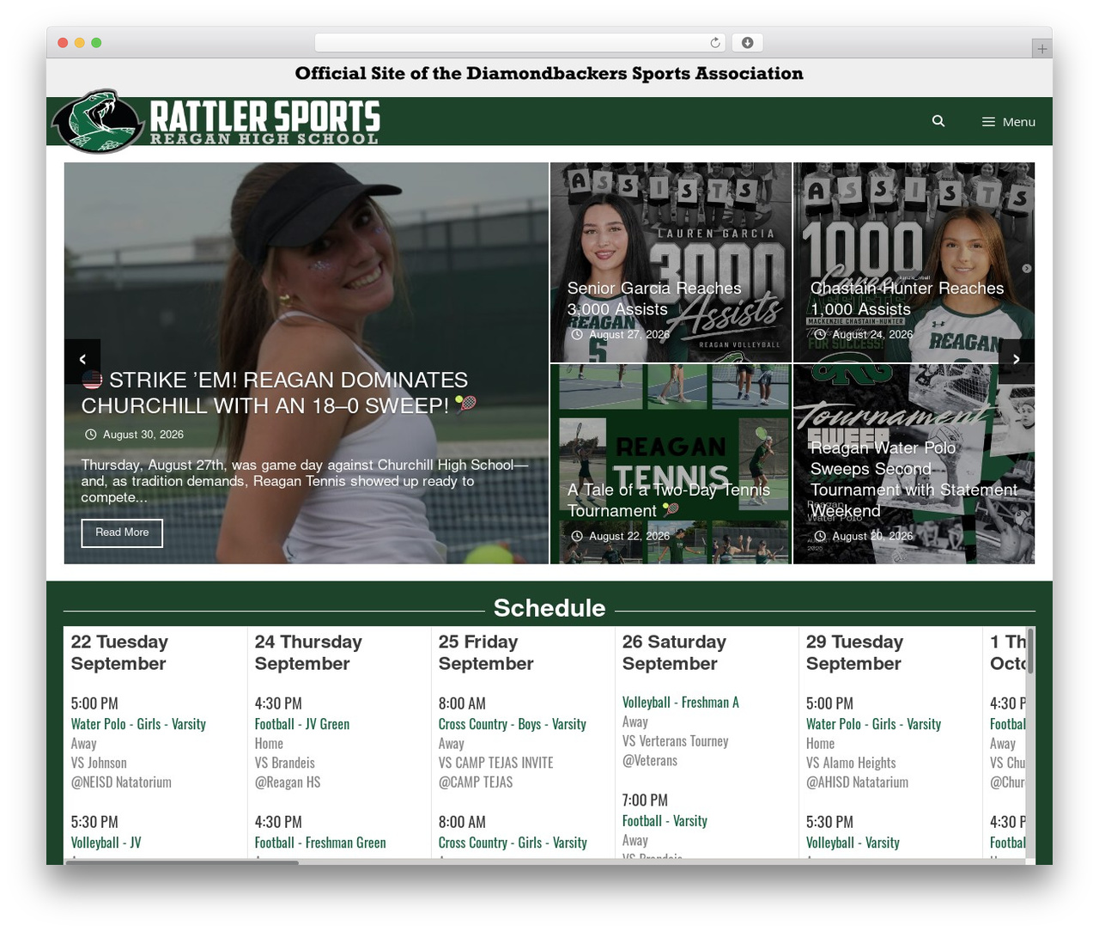Open Football - Freshman Green event
Image resolution: width=1099 pixels, height=931 pixels.
pyautogui.click(x=320, y=843)
